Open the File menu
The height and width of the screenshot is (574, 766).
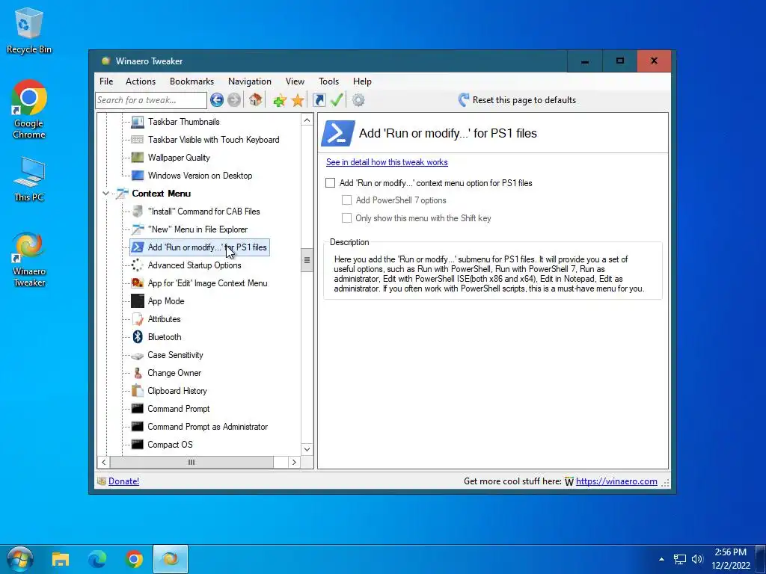(106, 81)
